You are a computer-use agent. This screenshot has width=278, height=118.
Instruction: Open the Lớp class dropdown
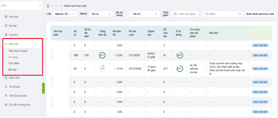pos(65,14)
